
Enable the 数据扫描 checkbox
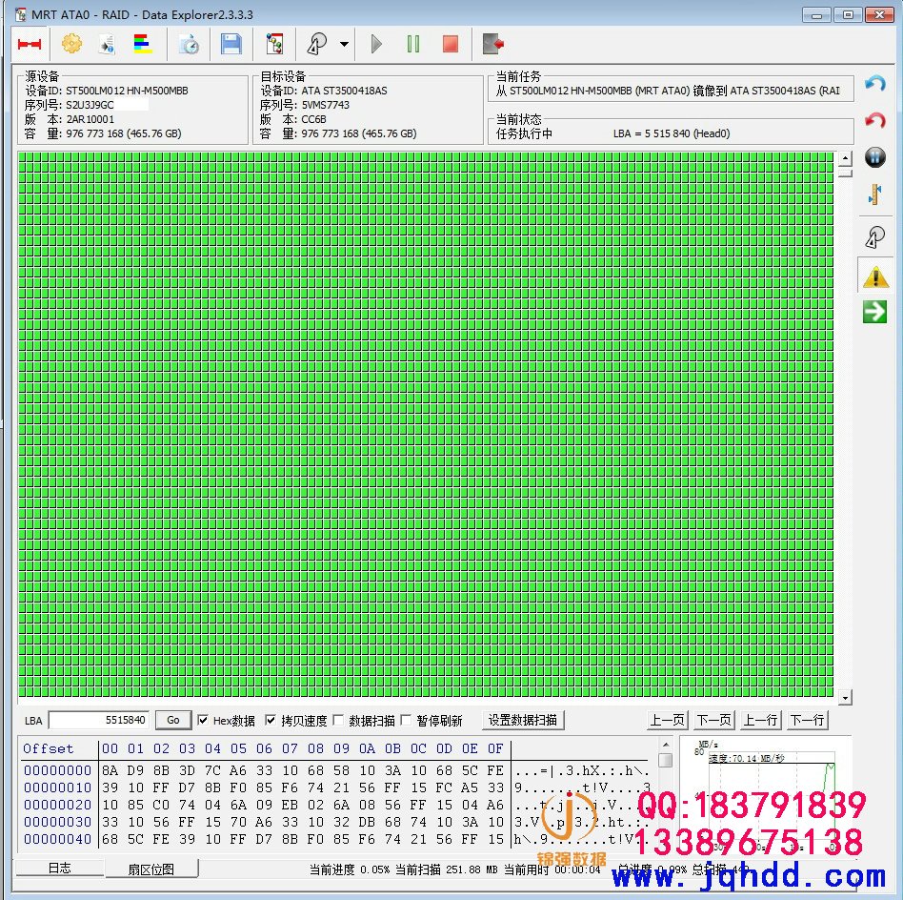(x=338, y=720)
